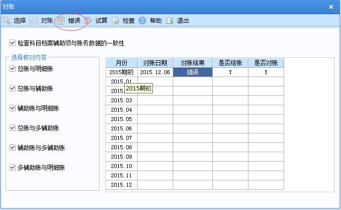Disable the 辅助账与多辅助账 checkbox
The height and width of the screenshot is (210, 341).
[x=13, y=148]
